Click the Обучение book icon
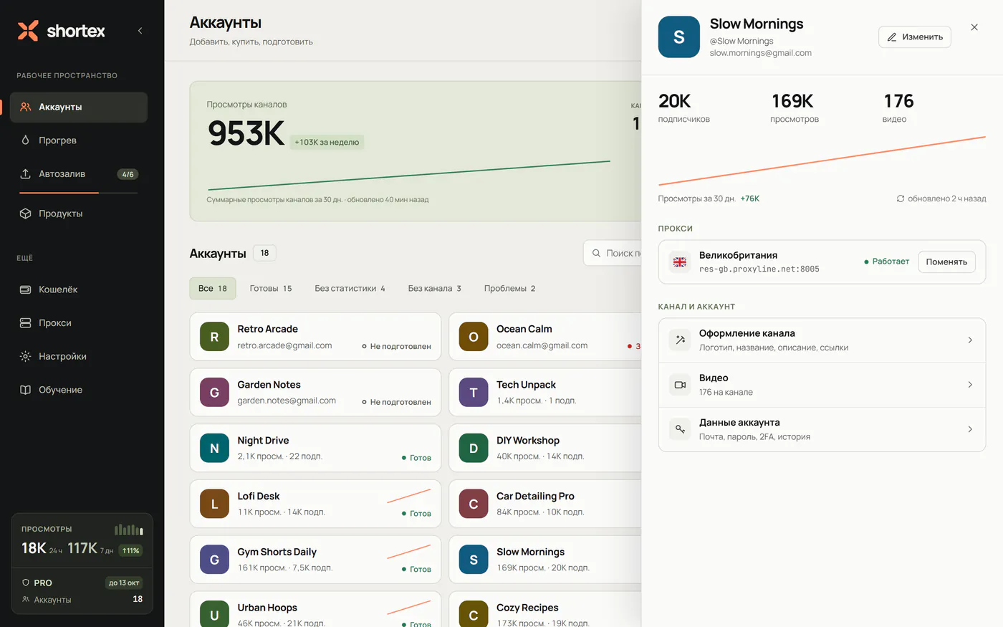1003x627 pixels. click(25, 390)
